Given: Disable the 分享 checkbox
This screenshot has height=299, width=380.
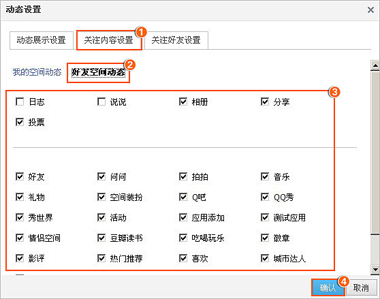Looking at the screenshot, I should pyautogui.click(x=265, y=101).
